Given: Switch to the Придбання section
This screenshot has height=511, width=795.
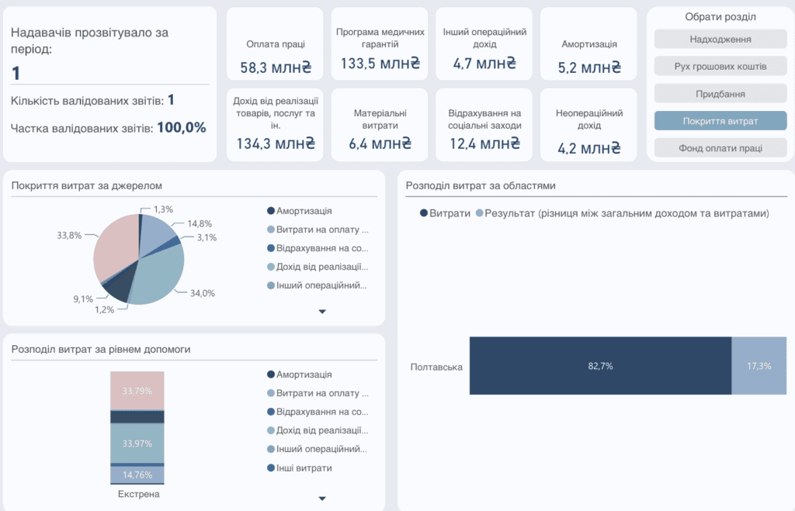Looking at the screenshot, I should click(720, 94).
